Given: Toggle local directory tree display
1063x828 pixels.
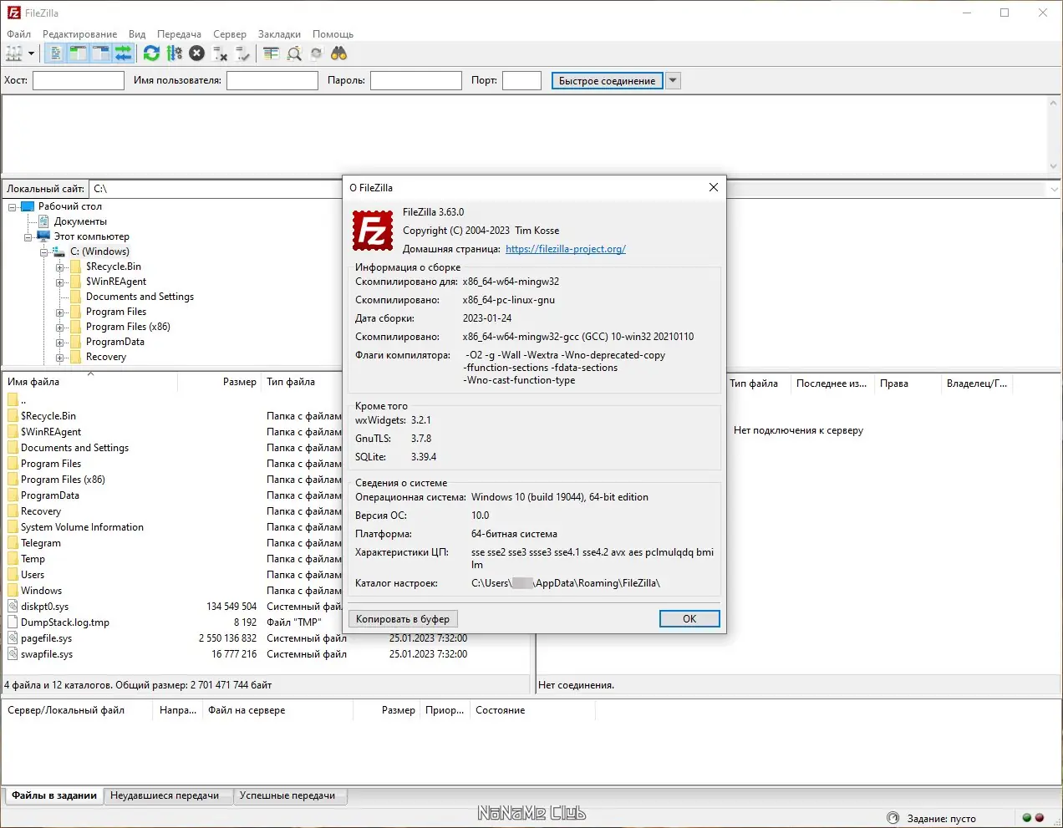Looking at the screenshot, I should [78, 53].
